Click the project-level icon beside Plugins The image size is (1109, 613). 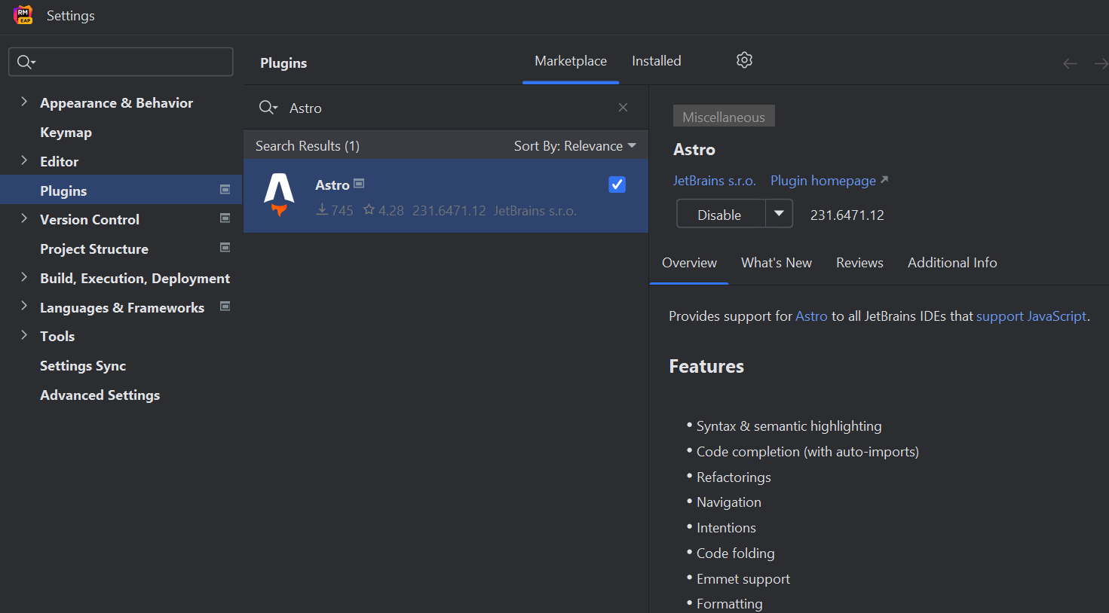tap(225, 190)
